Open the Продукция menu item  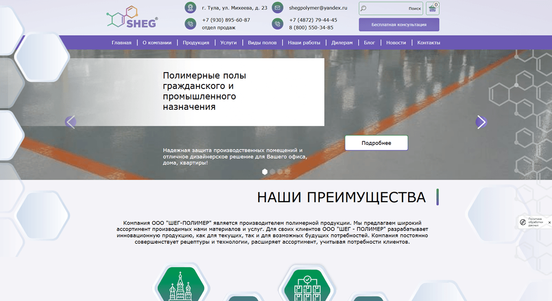point(196,43)
